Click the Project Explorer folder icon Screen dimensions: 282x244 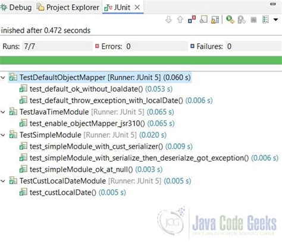(x=40, y=8)
